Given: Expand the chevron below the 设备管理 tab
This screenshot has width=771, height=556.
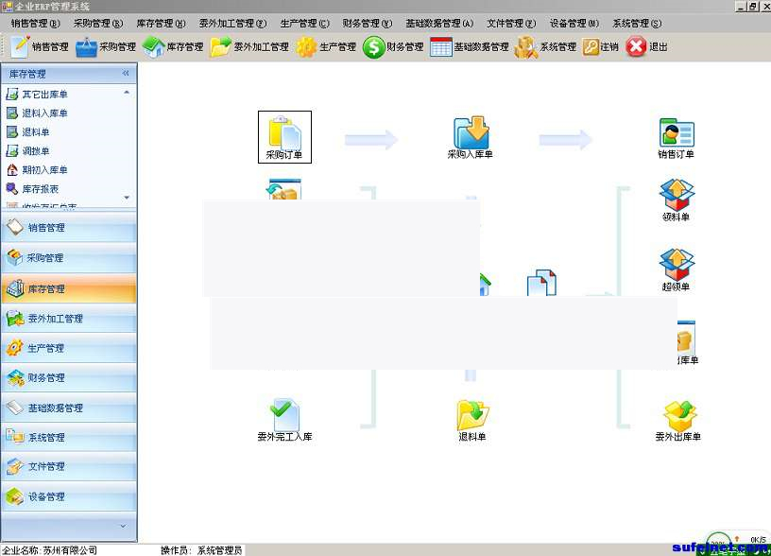Looking at the screenshot, I should click(122, 526).
